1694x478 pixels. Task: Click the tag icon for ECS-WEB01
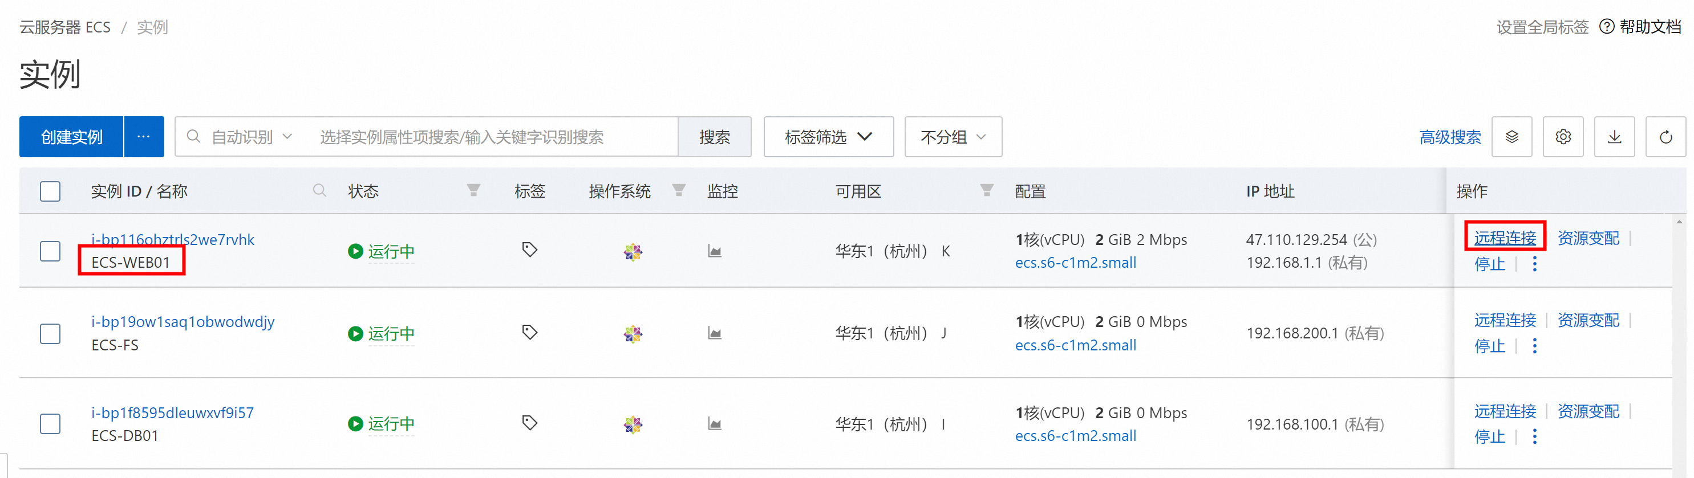[x=529, y=250]
